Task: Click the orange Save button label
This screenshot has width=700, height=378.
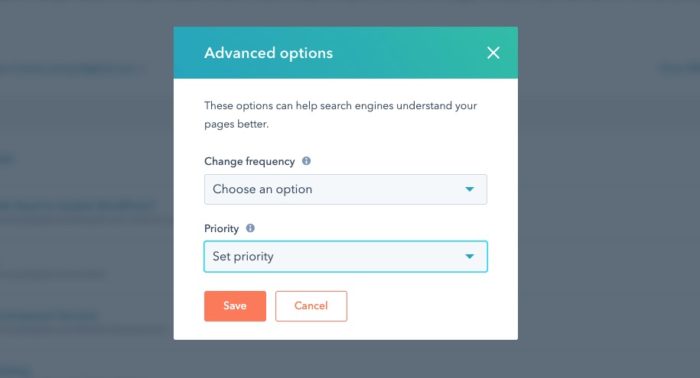Action: pos(235,306)
